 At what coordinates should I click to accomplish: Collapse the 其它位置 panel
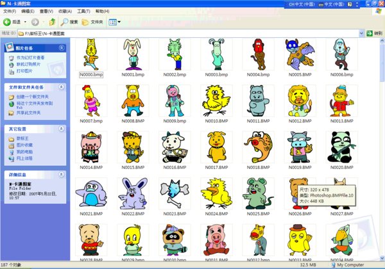point(62,129)
